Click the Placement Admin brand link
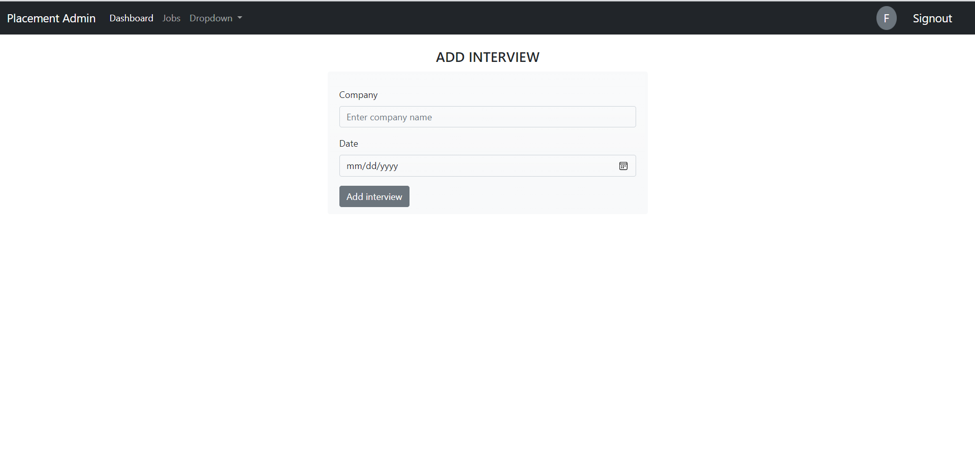 click(51, 18)
